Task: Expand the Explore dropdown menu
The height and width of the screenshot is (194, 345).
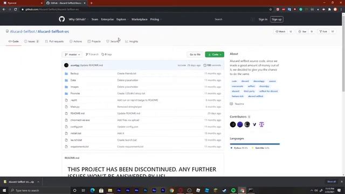Action: [122, 19]
